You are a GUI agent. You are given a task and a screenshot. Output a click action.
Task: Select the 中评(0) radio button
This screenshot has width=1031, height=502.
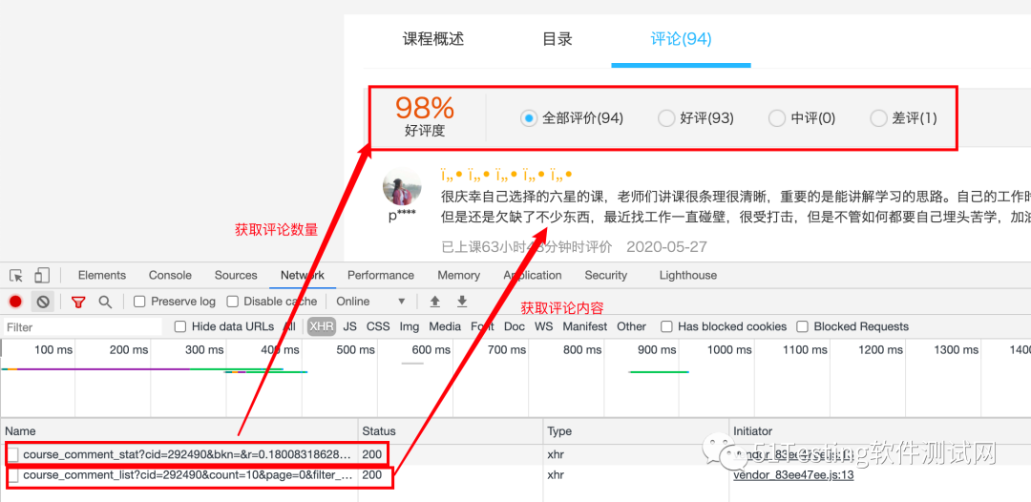(x=776, y=118)
